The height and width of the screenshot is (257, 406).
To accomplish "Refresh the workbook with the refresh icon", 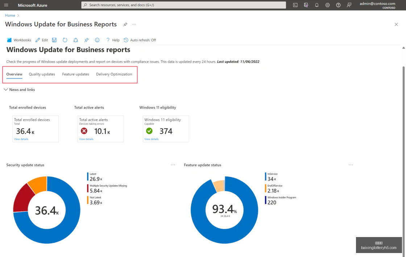I will pyautogui.click(x=65, y=40).
